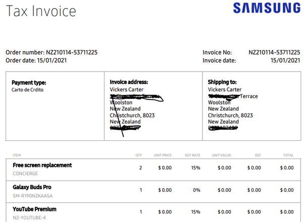
Task: Click the SM-R190NZKAASA product code
Action: (32, 196)
